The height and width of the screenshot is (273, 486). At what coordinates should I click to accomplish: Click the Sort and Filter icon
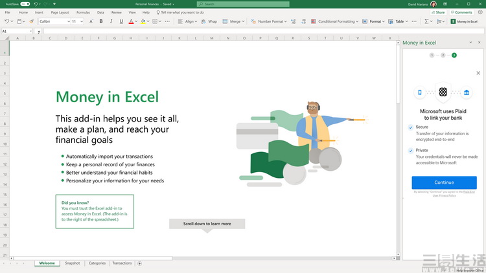[x=439, y=21]
